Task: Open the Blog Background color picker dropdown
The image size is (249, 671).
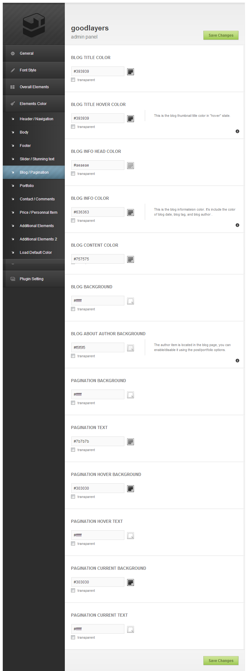Action: point(131,301)
